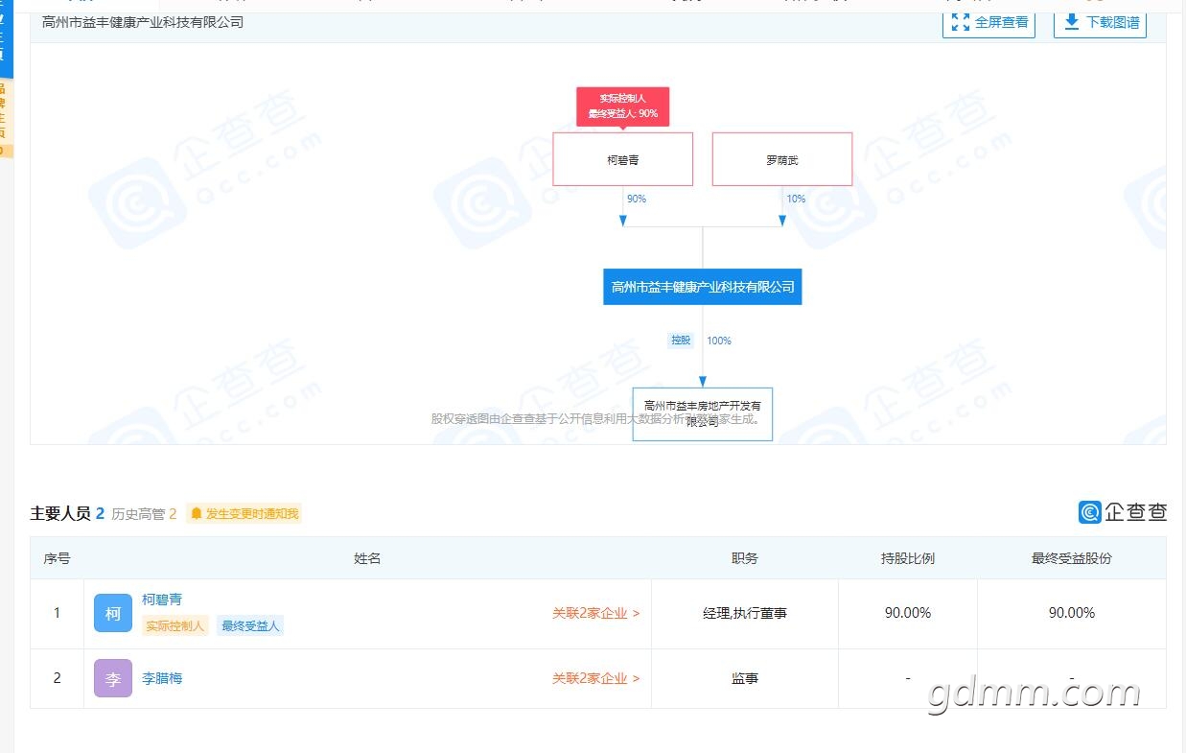Screen dimensions: 1186x753
Task: Open 柯碧青 name link in table
Action: [x=162, y=600]
